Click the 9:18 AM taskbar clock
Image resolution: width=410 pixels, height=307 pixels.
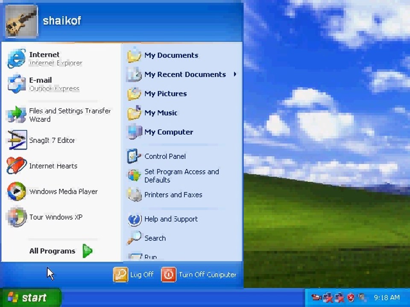coord(387,298)
